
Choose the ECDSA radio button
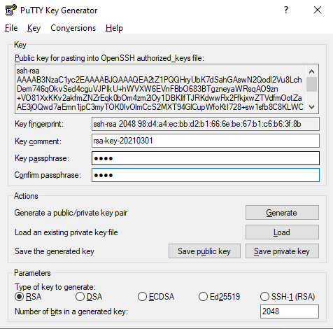point(156,297)
